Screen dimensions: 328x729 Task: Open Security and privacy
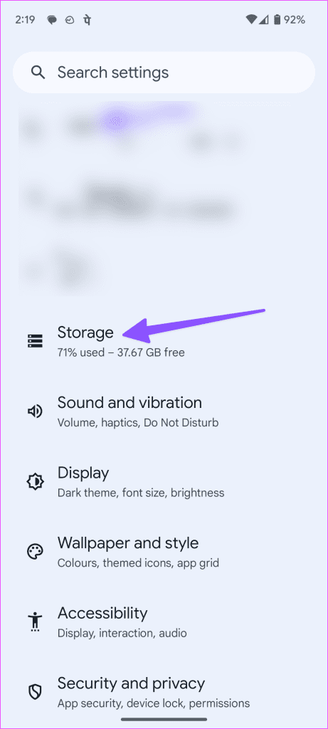coord(164,692)
